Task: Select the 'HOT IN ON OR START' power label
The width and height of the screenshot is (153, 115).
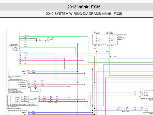Action: 110,33
